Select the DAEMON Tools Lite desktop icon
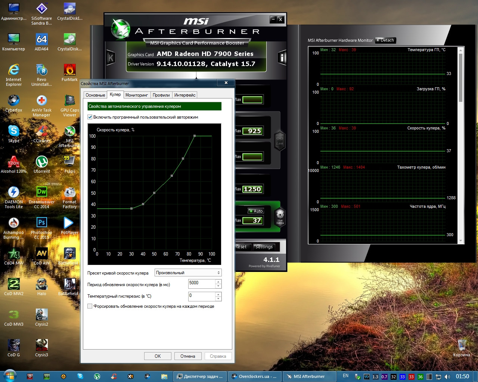The height and width of the screenshot is (382, 478). pos(14,198)
